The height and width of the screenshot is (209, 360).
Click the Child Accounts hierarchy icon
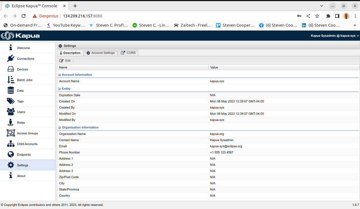coord(11,144)
